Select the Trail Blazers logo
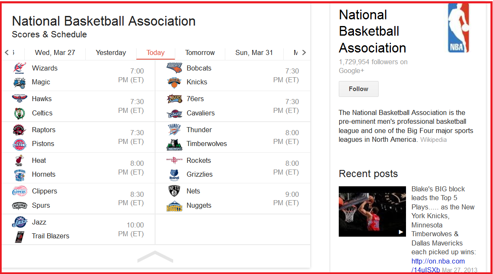Screen dimensions: 493x274 pyautogui.click(x=19, y=237)
